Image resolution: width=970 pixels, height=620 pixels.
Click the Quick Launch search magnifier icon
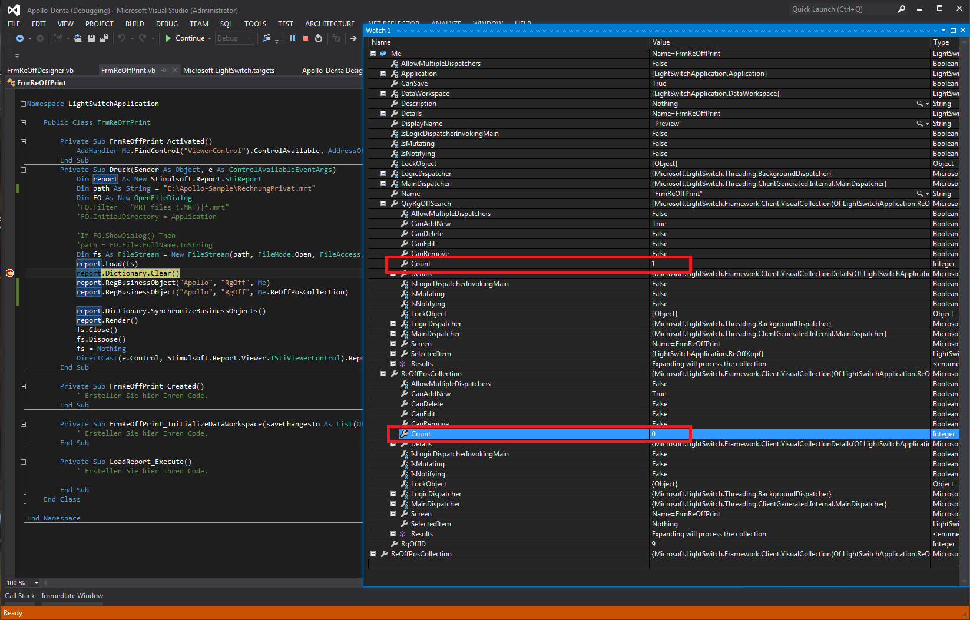(x=901, y=9)
